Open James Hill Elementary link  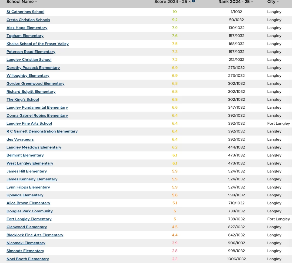[x=26, y=171]
